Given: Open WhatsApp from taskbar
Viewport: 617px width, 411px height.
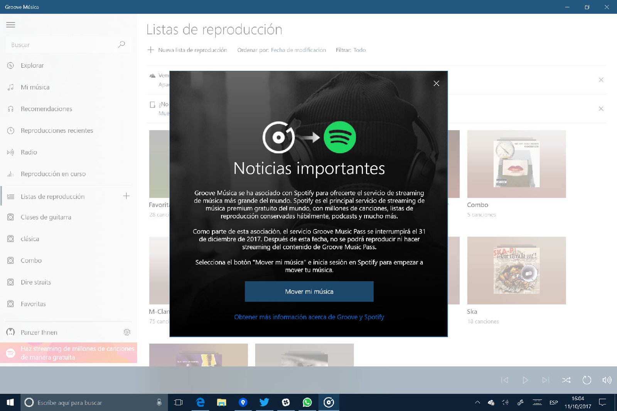Looking at the screenshot, I should (307, 403).
